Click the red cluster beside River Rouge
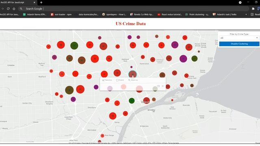 tap(102, 136)
